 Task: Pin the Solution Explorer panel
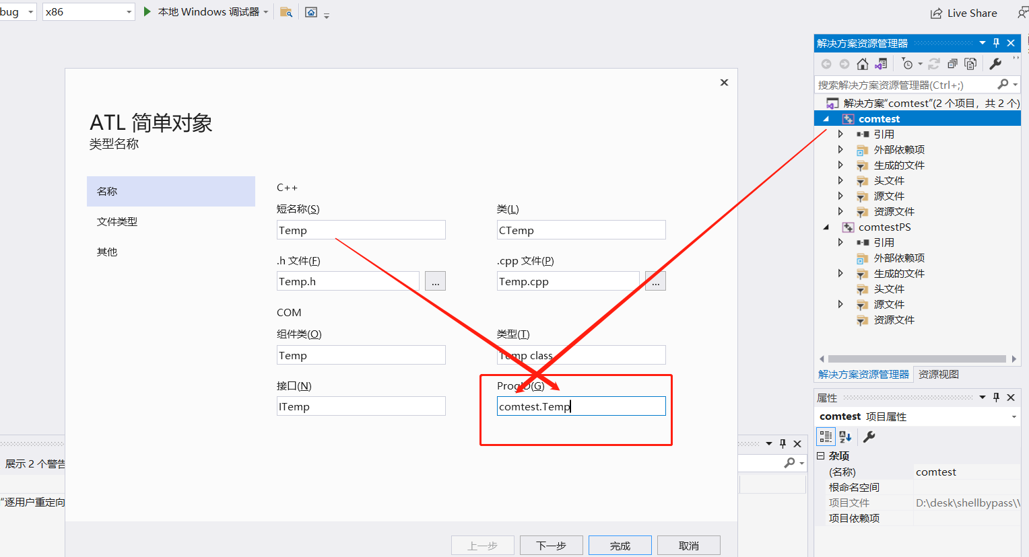(x=997, y=43)
